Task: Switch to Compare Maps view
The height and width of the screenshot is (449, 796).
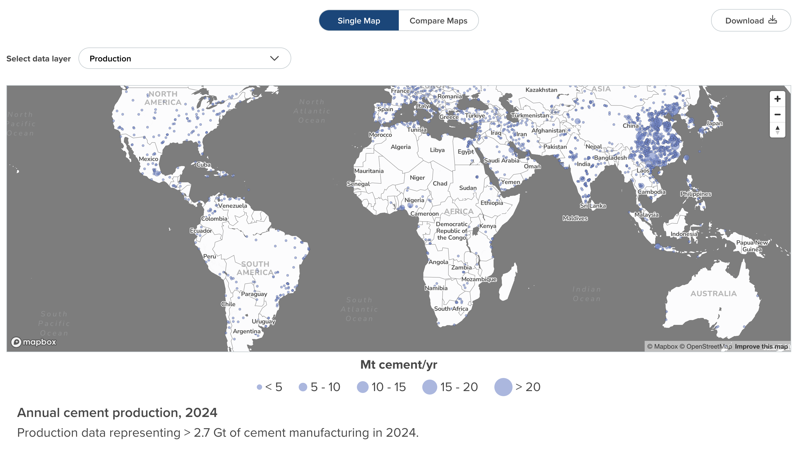Action: pyautogui.click(x=438, y=21)
